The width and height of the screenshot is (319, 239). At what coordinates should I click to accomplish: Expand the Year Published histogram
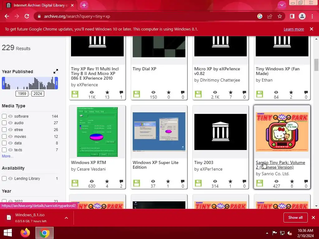click(56, 71)
